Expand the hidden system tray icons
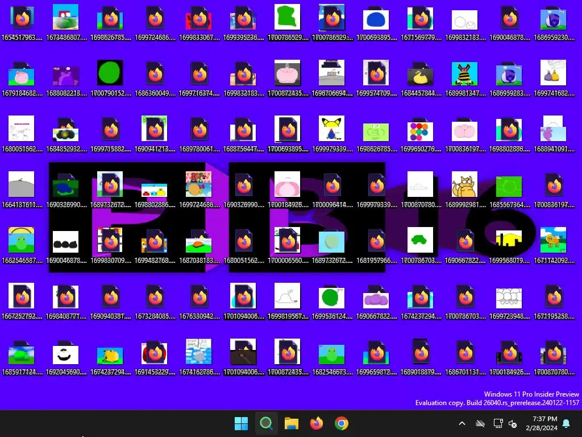The height and width of the screenshot is (437, 582). [x=462, y=423]
